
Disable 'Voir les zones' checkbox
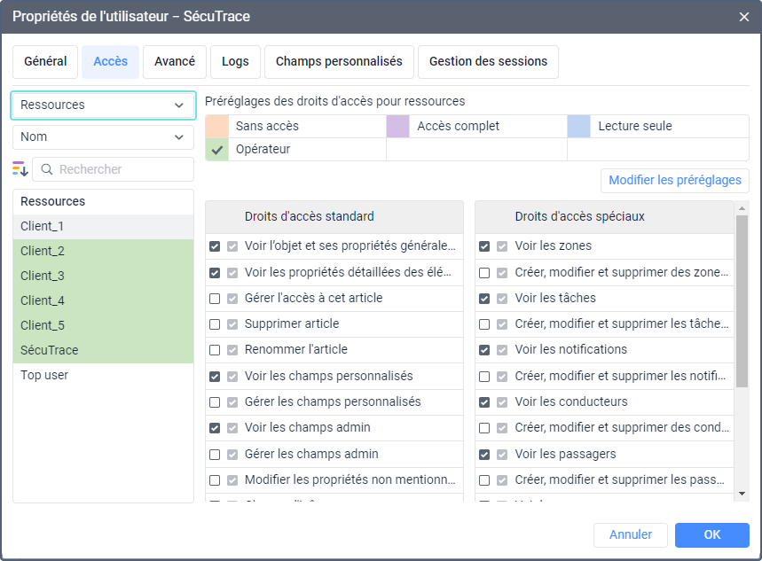[x=484, y=246]
